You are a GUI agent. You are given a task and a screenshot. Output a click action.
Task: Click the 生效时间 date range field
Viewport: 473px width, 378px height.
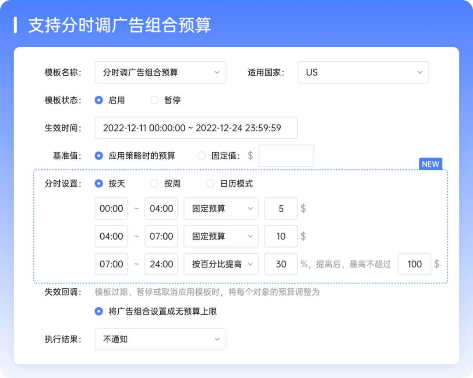click(196, 128)
